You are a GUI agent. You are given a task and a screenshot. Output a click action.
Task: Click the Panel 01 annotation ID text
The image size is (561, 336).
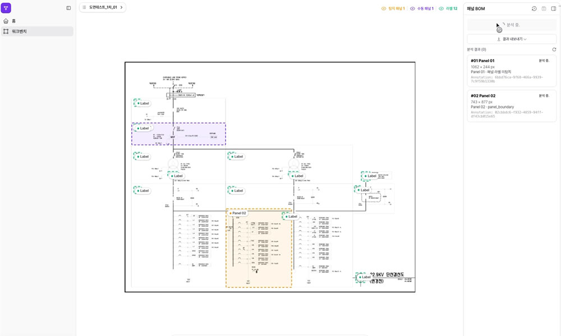coord(507,80)
